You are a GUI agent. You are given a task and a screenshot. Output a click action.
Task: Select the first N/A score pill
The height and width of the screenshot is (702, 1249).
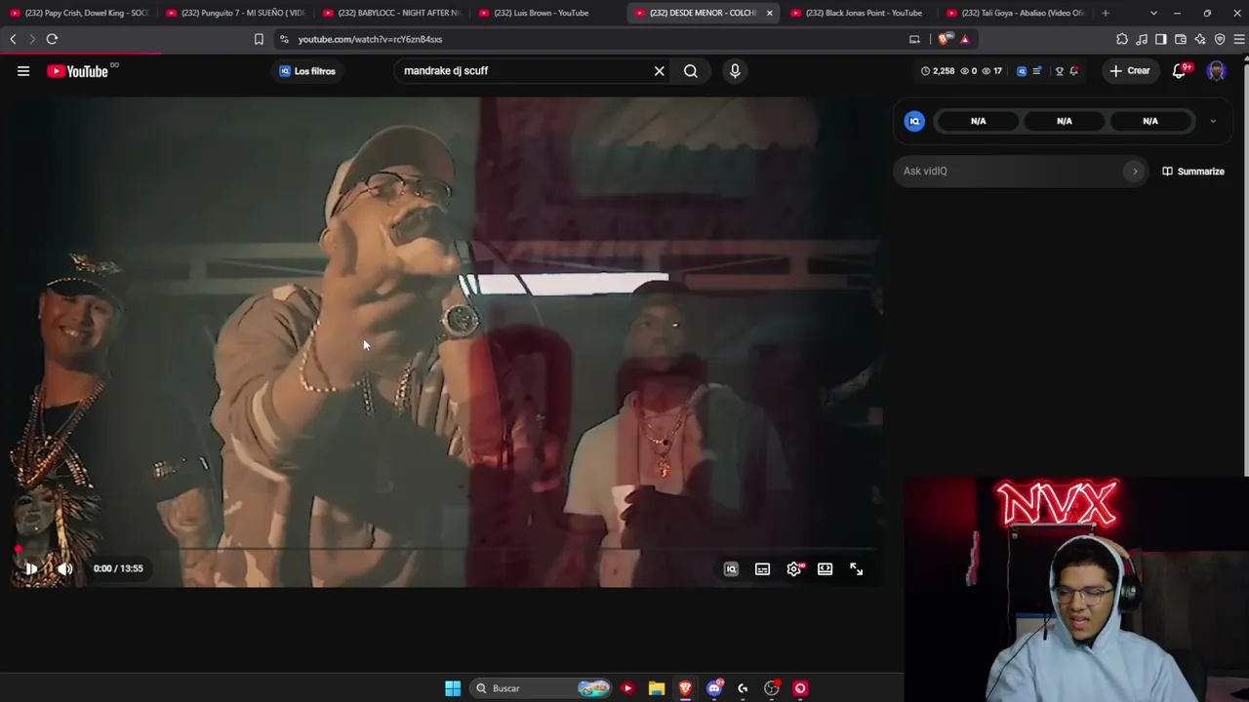pos(979,121)
